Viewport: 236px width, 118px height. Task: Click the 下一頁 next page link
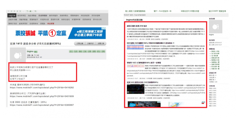point(29,11)
